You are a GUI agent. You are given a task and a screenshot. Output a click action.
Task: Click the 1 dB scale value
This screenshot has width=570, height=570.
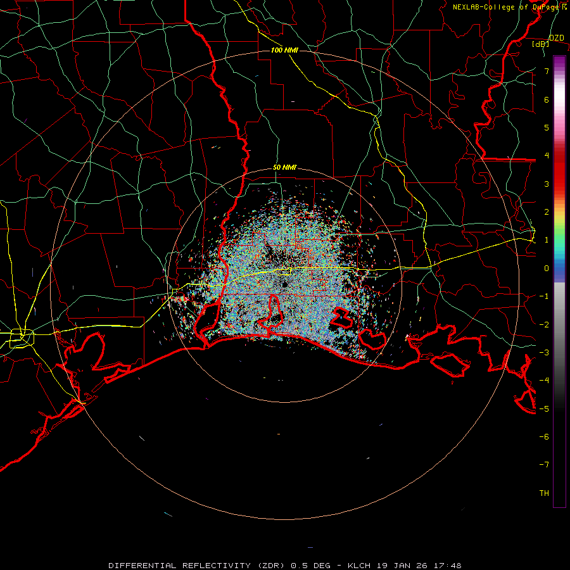click(x=547, y=240)
